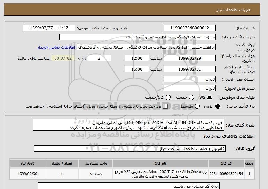Select the متوسط purchase type radio

tap(197, 106)
